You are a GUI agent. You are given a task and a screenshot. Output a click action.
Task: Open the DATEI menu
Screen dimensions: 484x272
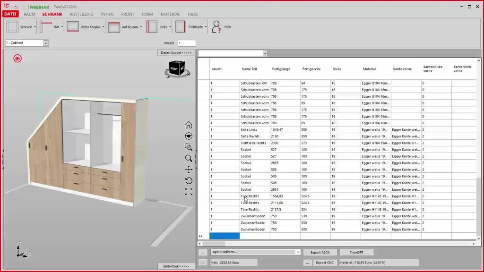tap(10, 14)
